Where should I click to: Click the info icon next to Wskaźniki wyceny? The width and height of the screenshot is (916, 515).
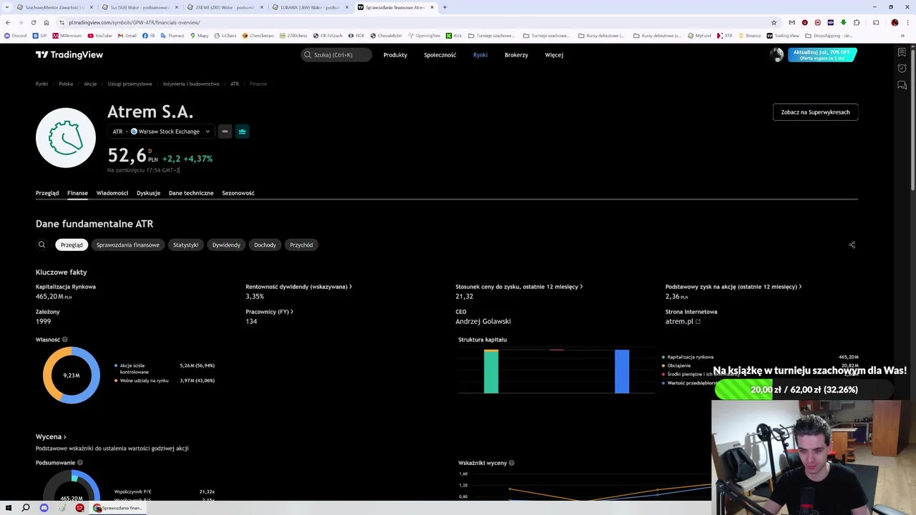coord(511,463)
